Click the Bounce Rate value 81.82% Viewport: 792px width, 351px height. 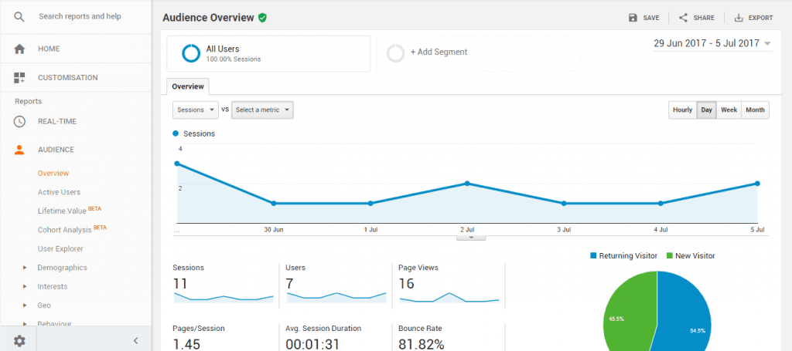point(422,345)
